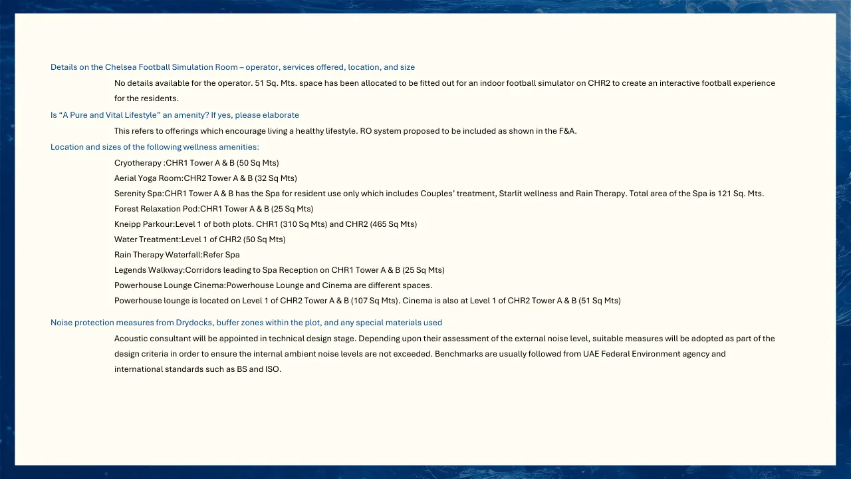The image size is (851, 479).
Task: Click the Powerhouse Lounge Cinema different spaces line
Action: (273, 285)
